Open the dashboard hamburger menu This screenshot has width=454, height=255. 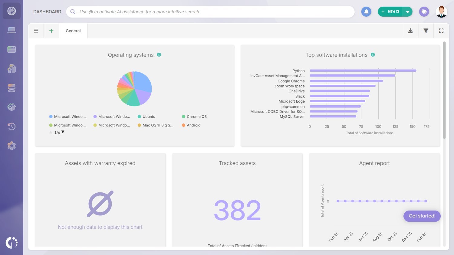[36, 31]
